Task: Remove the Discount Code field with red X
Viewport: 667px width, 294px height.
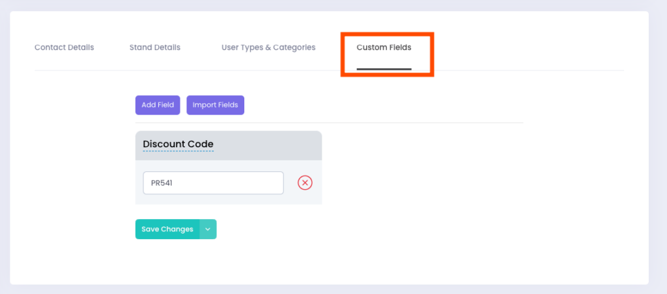Action: pyautogui.click(x=305, y=183)
